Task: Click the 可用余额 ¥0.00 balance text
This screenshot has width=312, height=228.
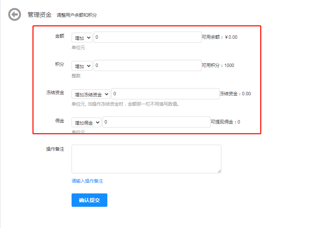Action: (220, 37)
